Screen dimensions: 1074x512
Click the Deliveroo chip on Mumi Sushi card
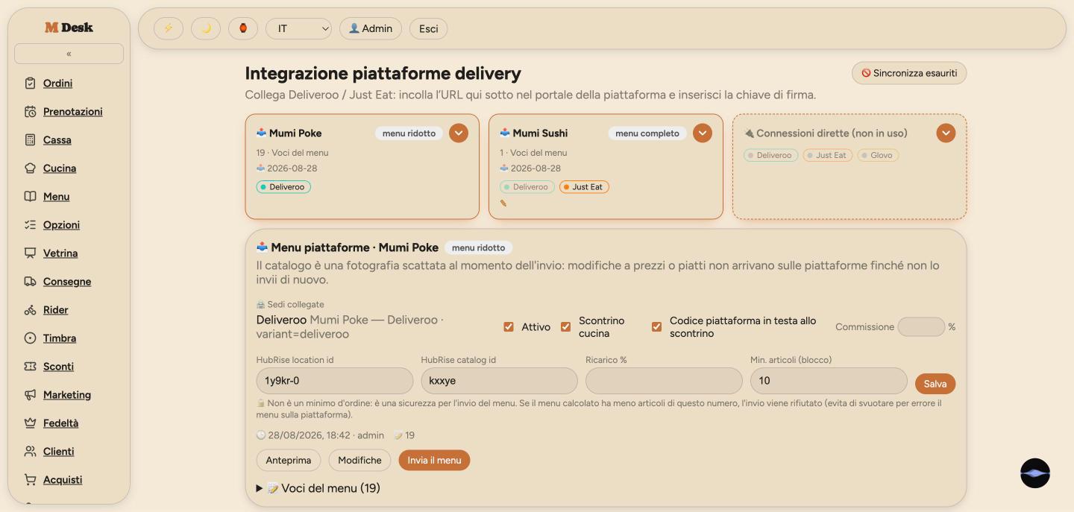pos(527,187)
